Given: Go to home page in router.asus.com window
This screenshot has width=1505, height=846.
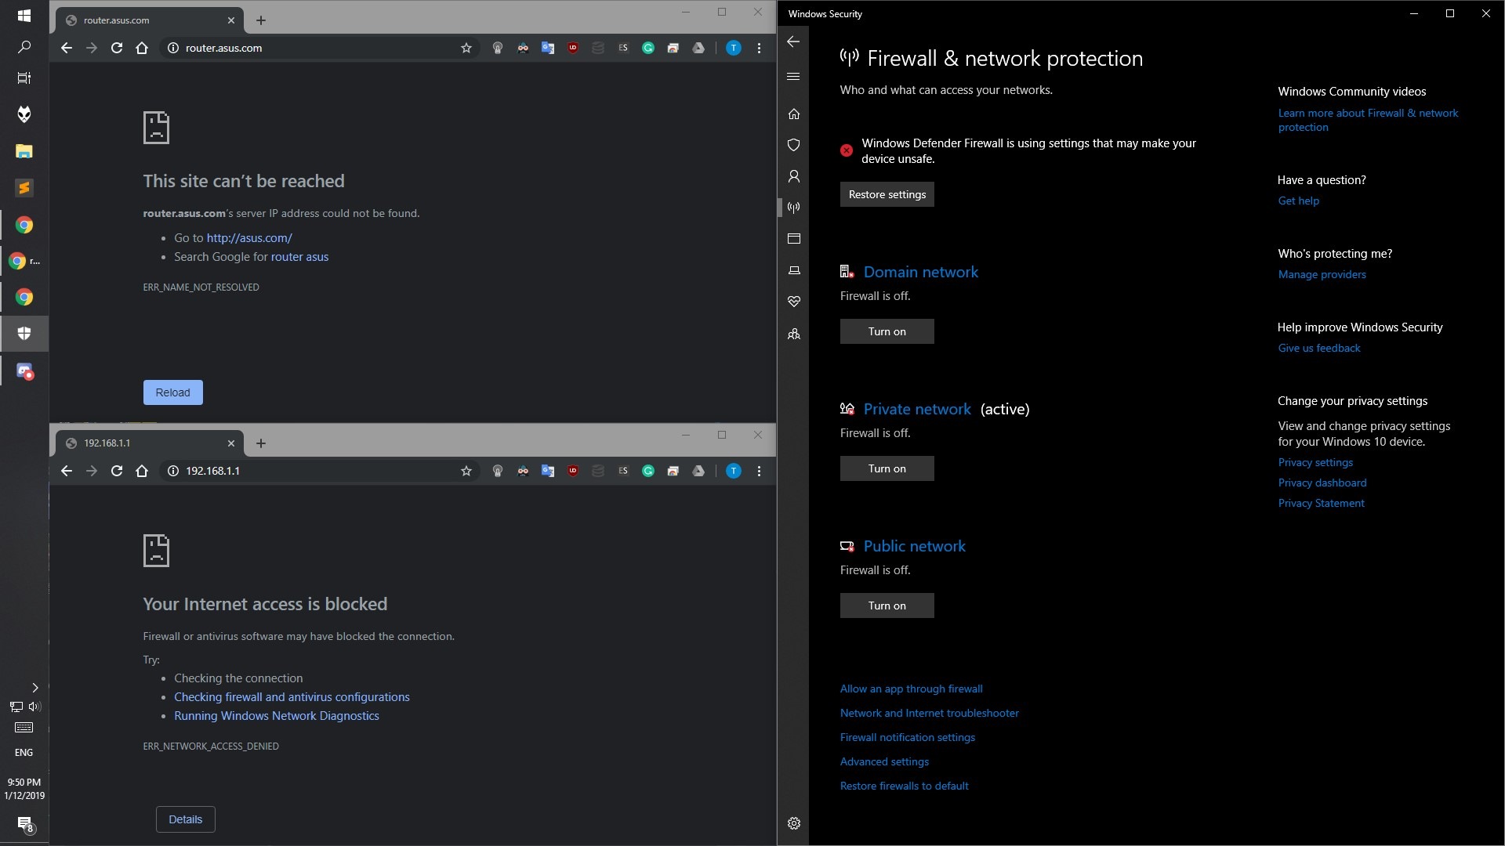Looking at the screenshot, I should point(142,48).
